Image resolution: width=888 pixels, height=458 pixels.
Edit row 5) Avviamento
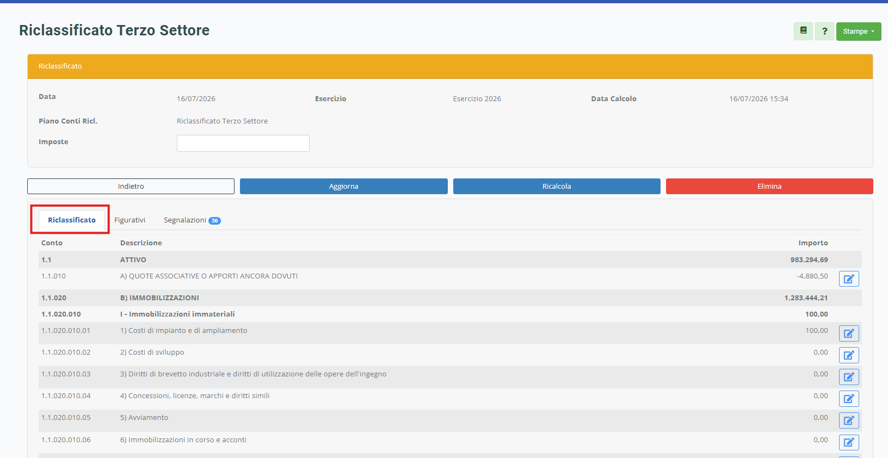click(849, 420)
